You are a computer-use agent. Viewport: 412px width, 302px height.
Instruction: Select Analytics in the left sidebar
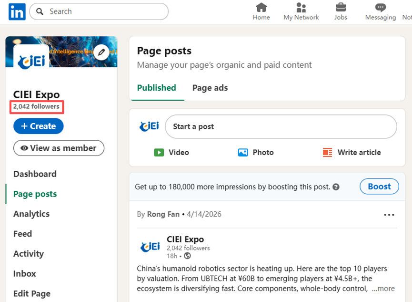tap(31, 214)
